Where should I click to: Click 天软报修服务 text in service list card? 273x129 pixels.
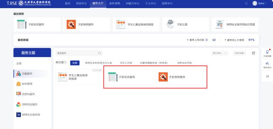[x=177, y=77]
